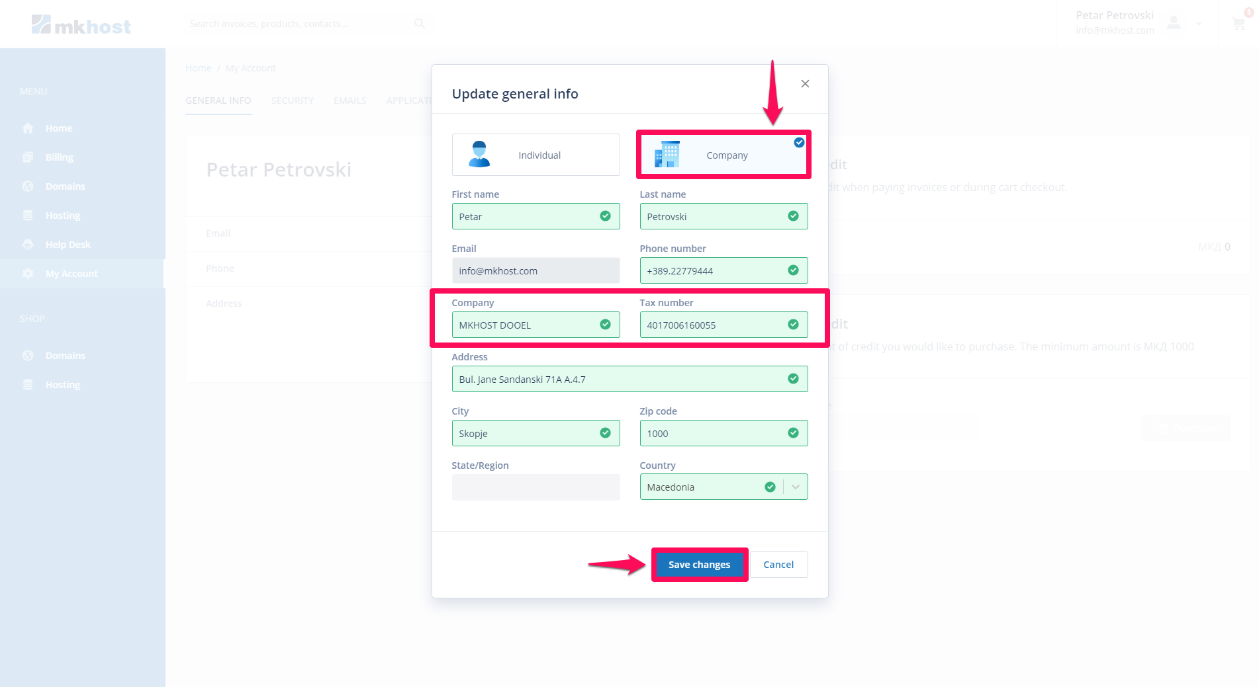Click the Help Desk sidebar icon
1259x687 pixels.
28,245
